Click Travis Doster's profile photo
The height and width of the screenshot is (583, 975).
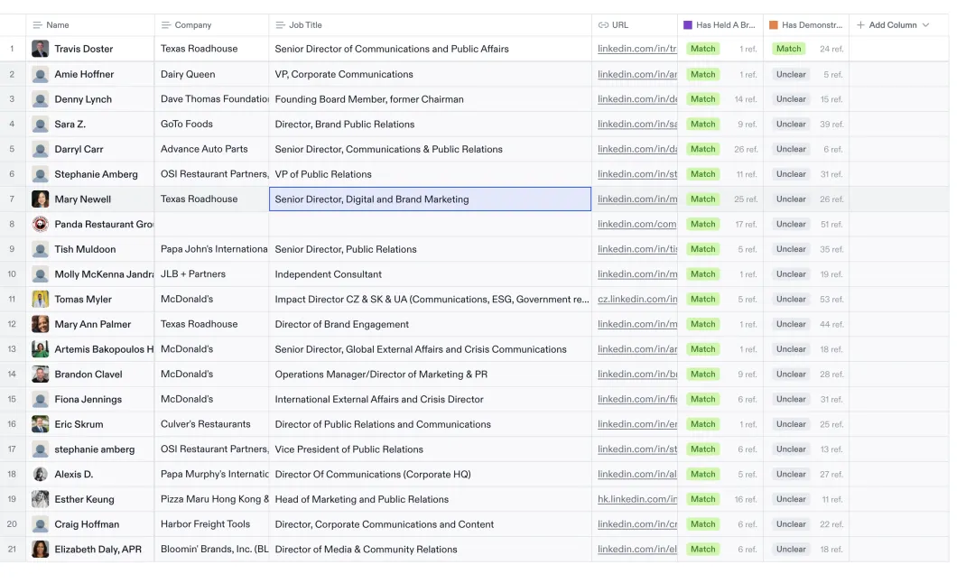click(41, 49)
